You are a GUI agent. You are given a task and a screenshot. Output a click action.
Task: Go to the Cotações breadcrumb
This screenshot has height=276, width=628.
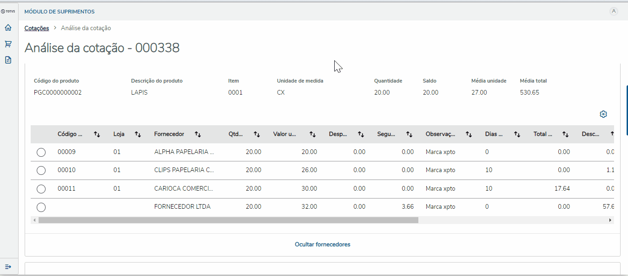37,28
